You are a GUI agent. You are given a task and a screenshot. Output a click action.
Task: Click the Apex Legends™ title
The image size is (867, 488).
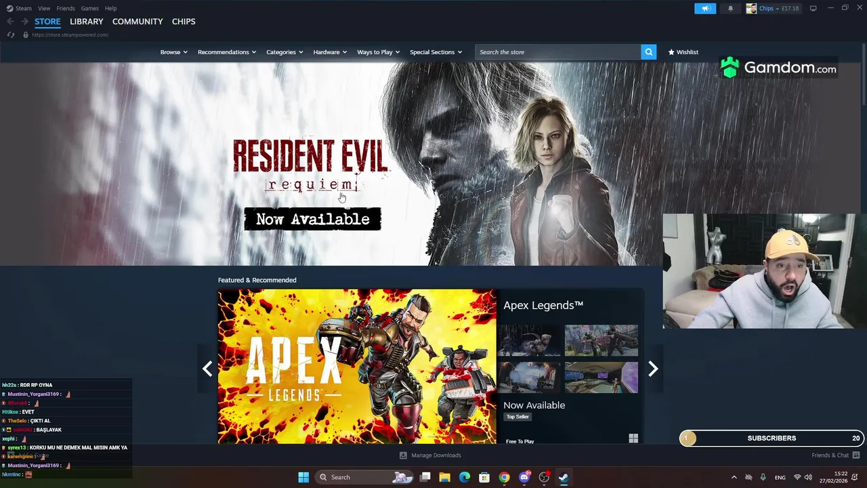543,305
